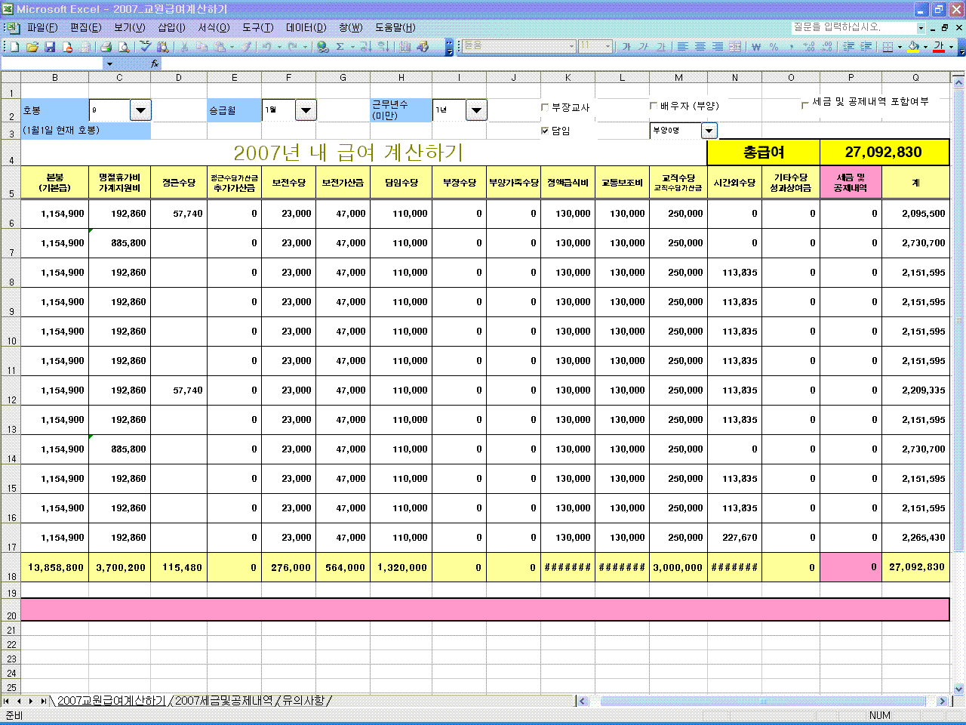Viewport: 966px width, 725px height.
Task: Open the 서식(O) menu
Action: pos(214,27)
